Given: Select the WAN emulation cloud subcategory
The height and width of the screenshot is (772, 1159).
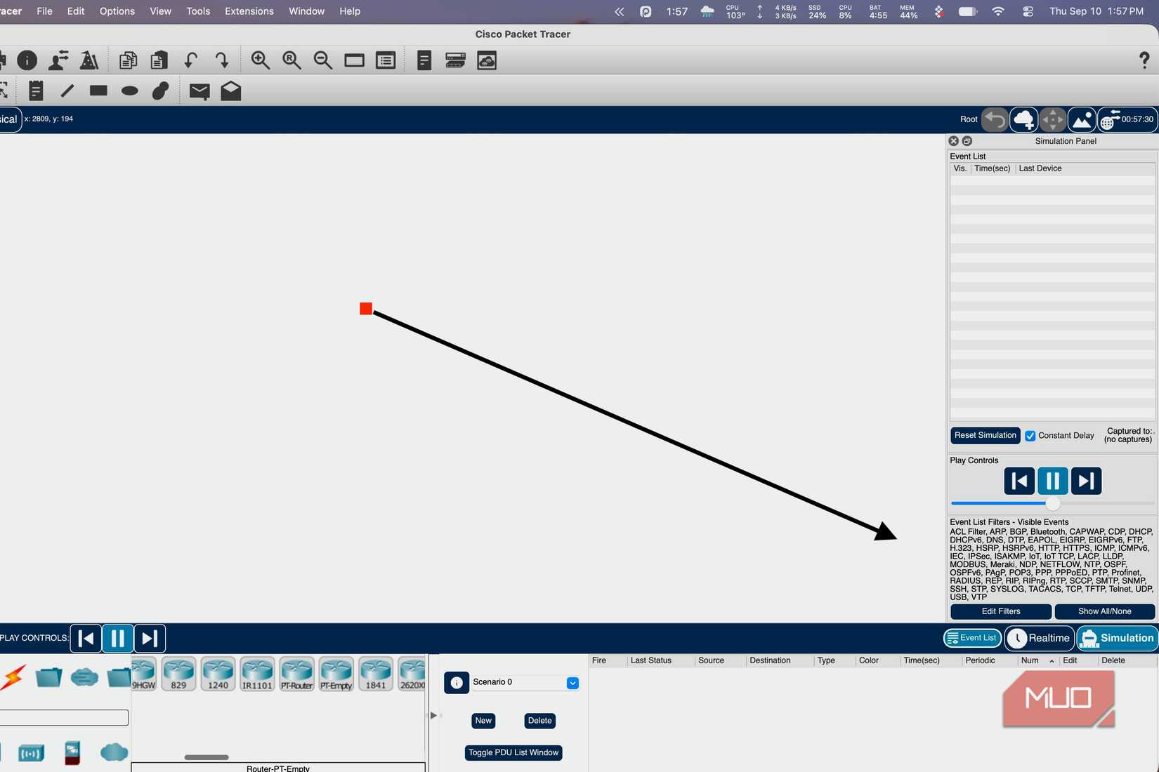Looking at the screenshot, I should point(114,752).
